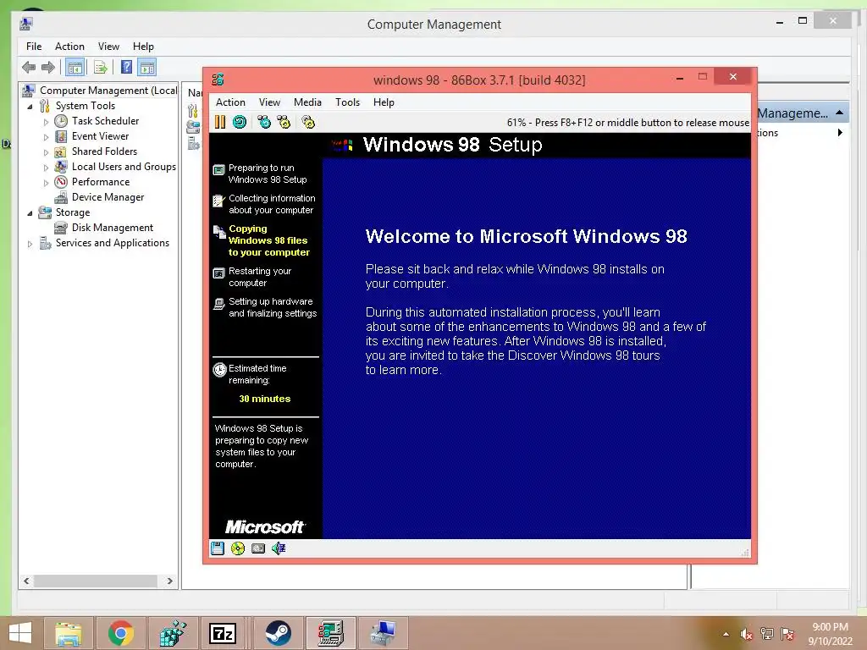Pause emulation in 86Box toolbar

[220, 122]
